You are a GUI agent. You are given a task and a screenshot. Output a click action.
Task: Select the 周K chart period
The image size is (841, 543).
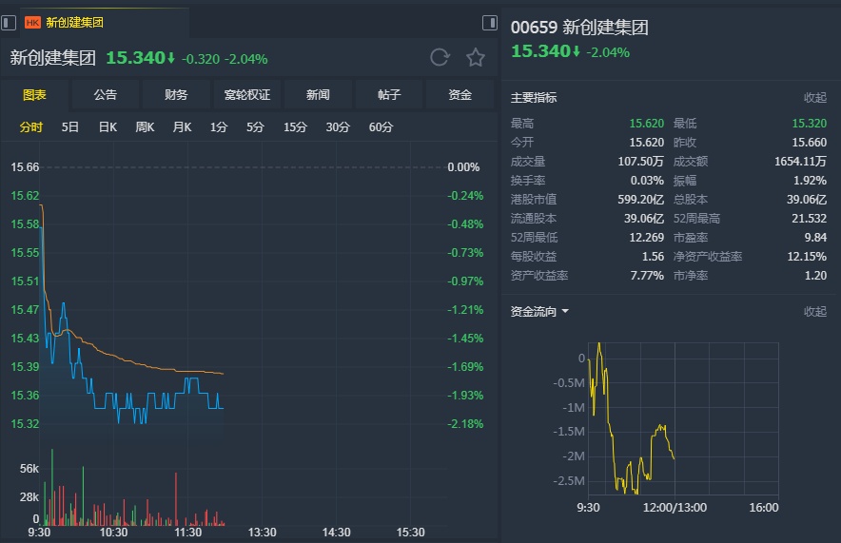point(145,127)
